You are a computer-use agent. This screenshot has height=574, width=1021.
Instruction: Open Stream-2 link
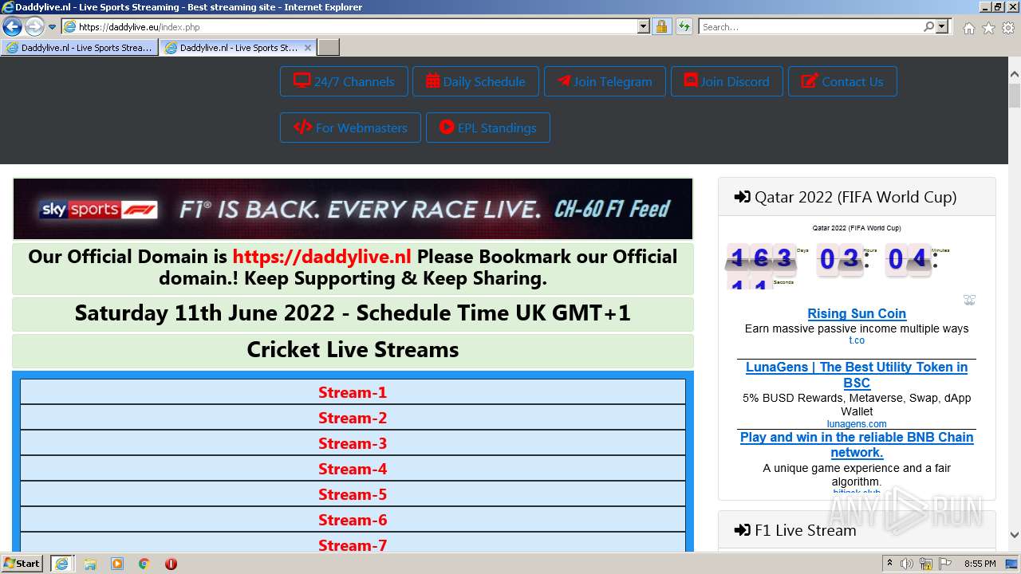click(353, 418)
